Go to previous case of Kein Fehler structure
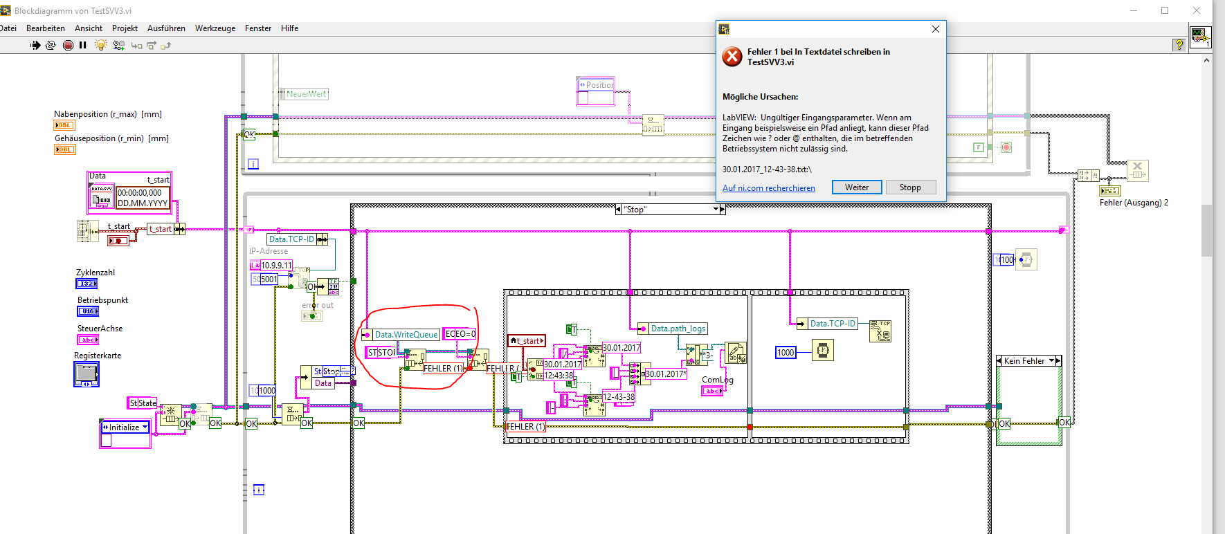This screenshot has width=1225, height=534. click(x=999, y=360)
